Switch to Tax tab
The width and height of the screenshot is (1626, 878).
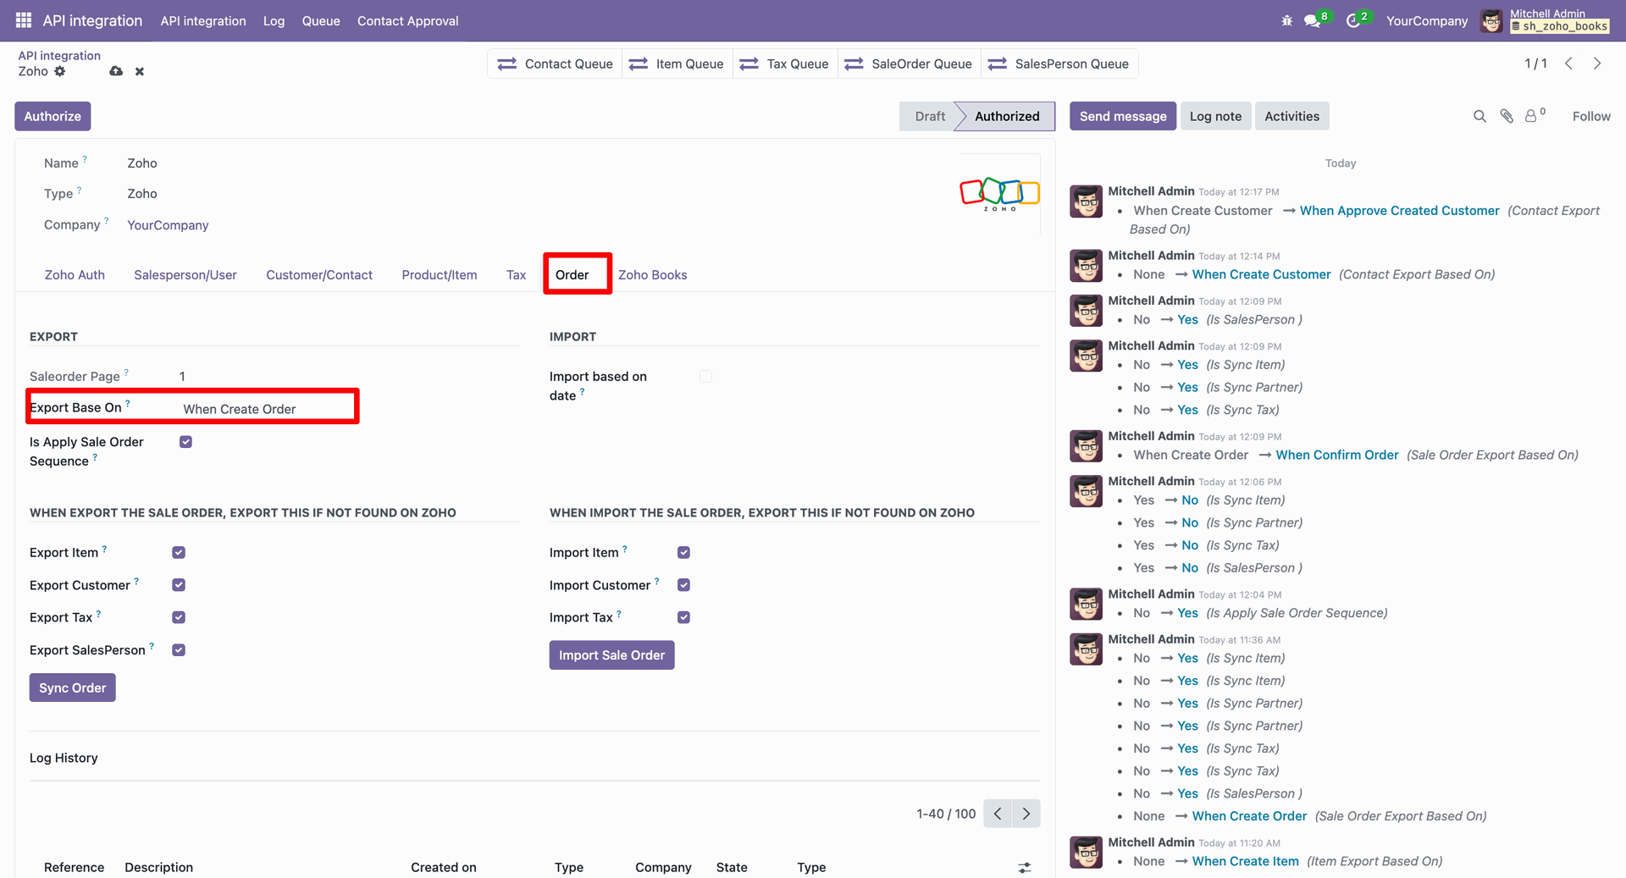coord(517,275)
